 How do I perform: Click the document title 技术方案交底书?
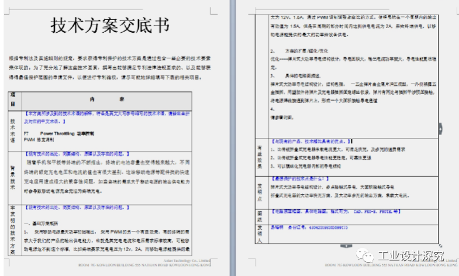[111, 26]
